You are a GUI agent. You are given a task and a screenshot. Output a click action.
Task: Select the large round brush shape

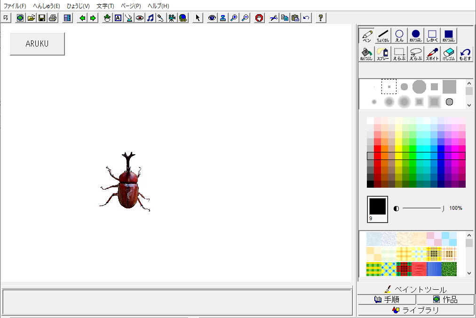click(x=419, y=87)
